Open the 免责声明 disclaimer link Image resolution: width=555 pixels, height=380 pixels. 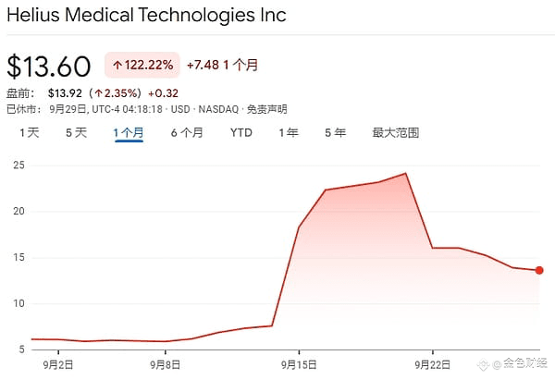coord(267,109)
